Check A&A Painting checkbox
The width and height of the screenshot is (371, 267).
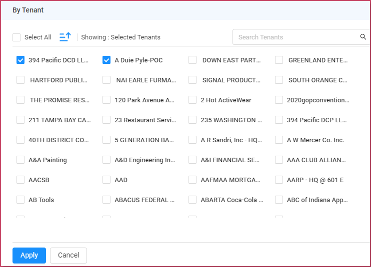pos(20,160)
